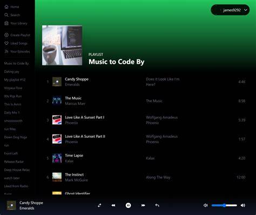
Task: Click Love Like A Sunset Part II album art
Action: pos(57,139)
